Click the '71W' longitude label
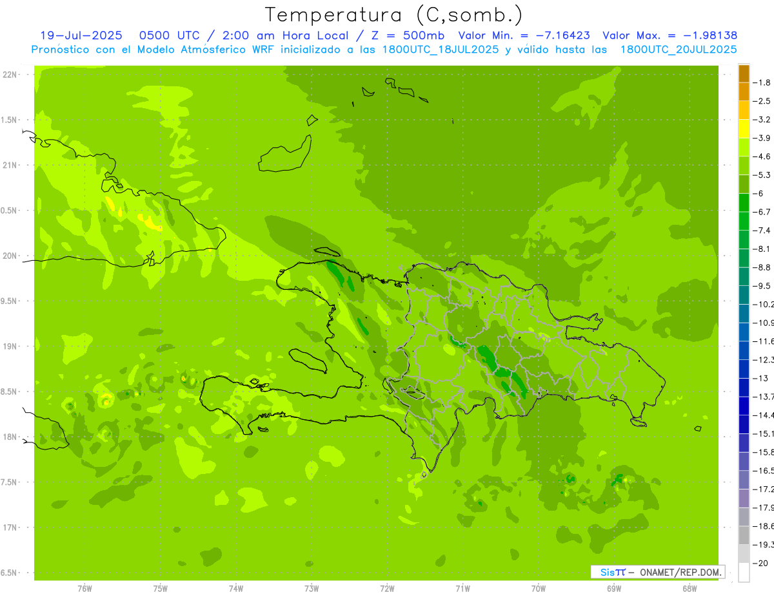The width and height of the screenshot is (774, 597). coord(463,589)
